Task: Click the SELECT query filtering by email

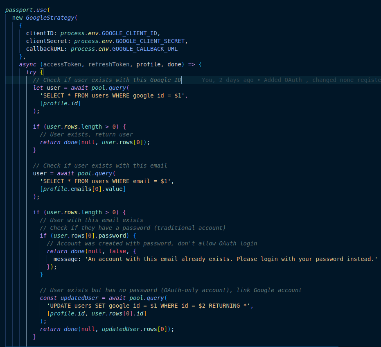Action: pos(106,181)
